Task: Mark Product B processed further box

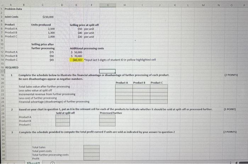Action: point(107,121)
